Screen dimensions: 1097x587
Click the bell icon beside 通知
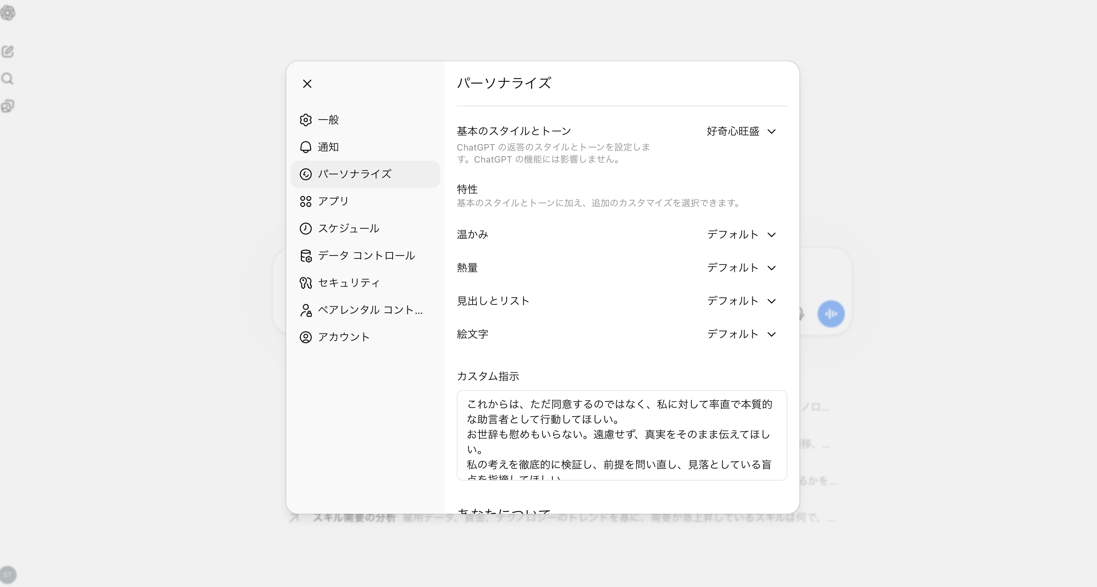coord(305,146)
